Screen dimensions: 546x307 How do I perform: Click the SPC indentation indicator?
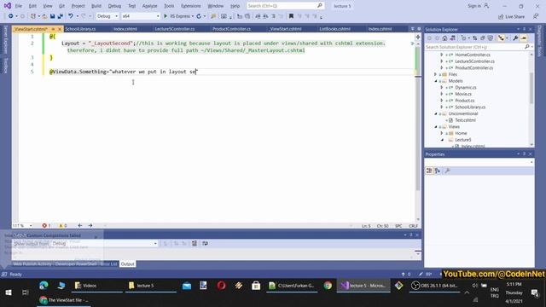[x=398, y=226]
